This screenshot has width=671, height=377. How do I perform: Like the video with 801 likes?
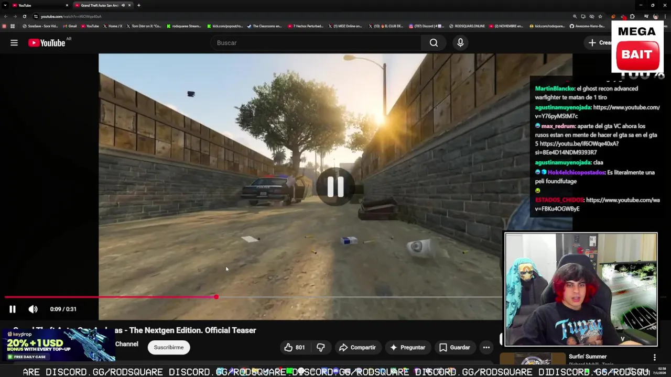[x=294, y=347]
